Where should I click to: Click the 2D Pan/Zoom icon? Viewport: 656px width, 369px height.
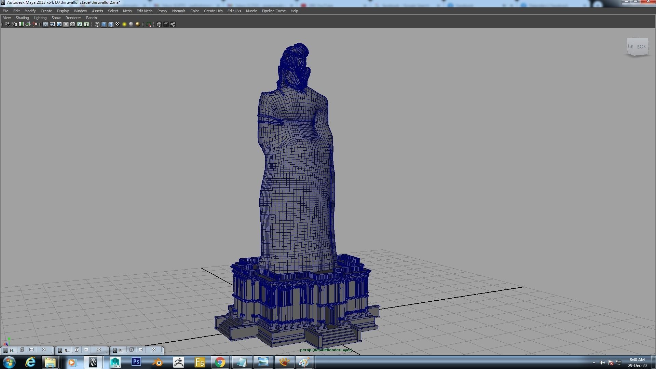click(35, 24)
